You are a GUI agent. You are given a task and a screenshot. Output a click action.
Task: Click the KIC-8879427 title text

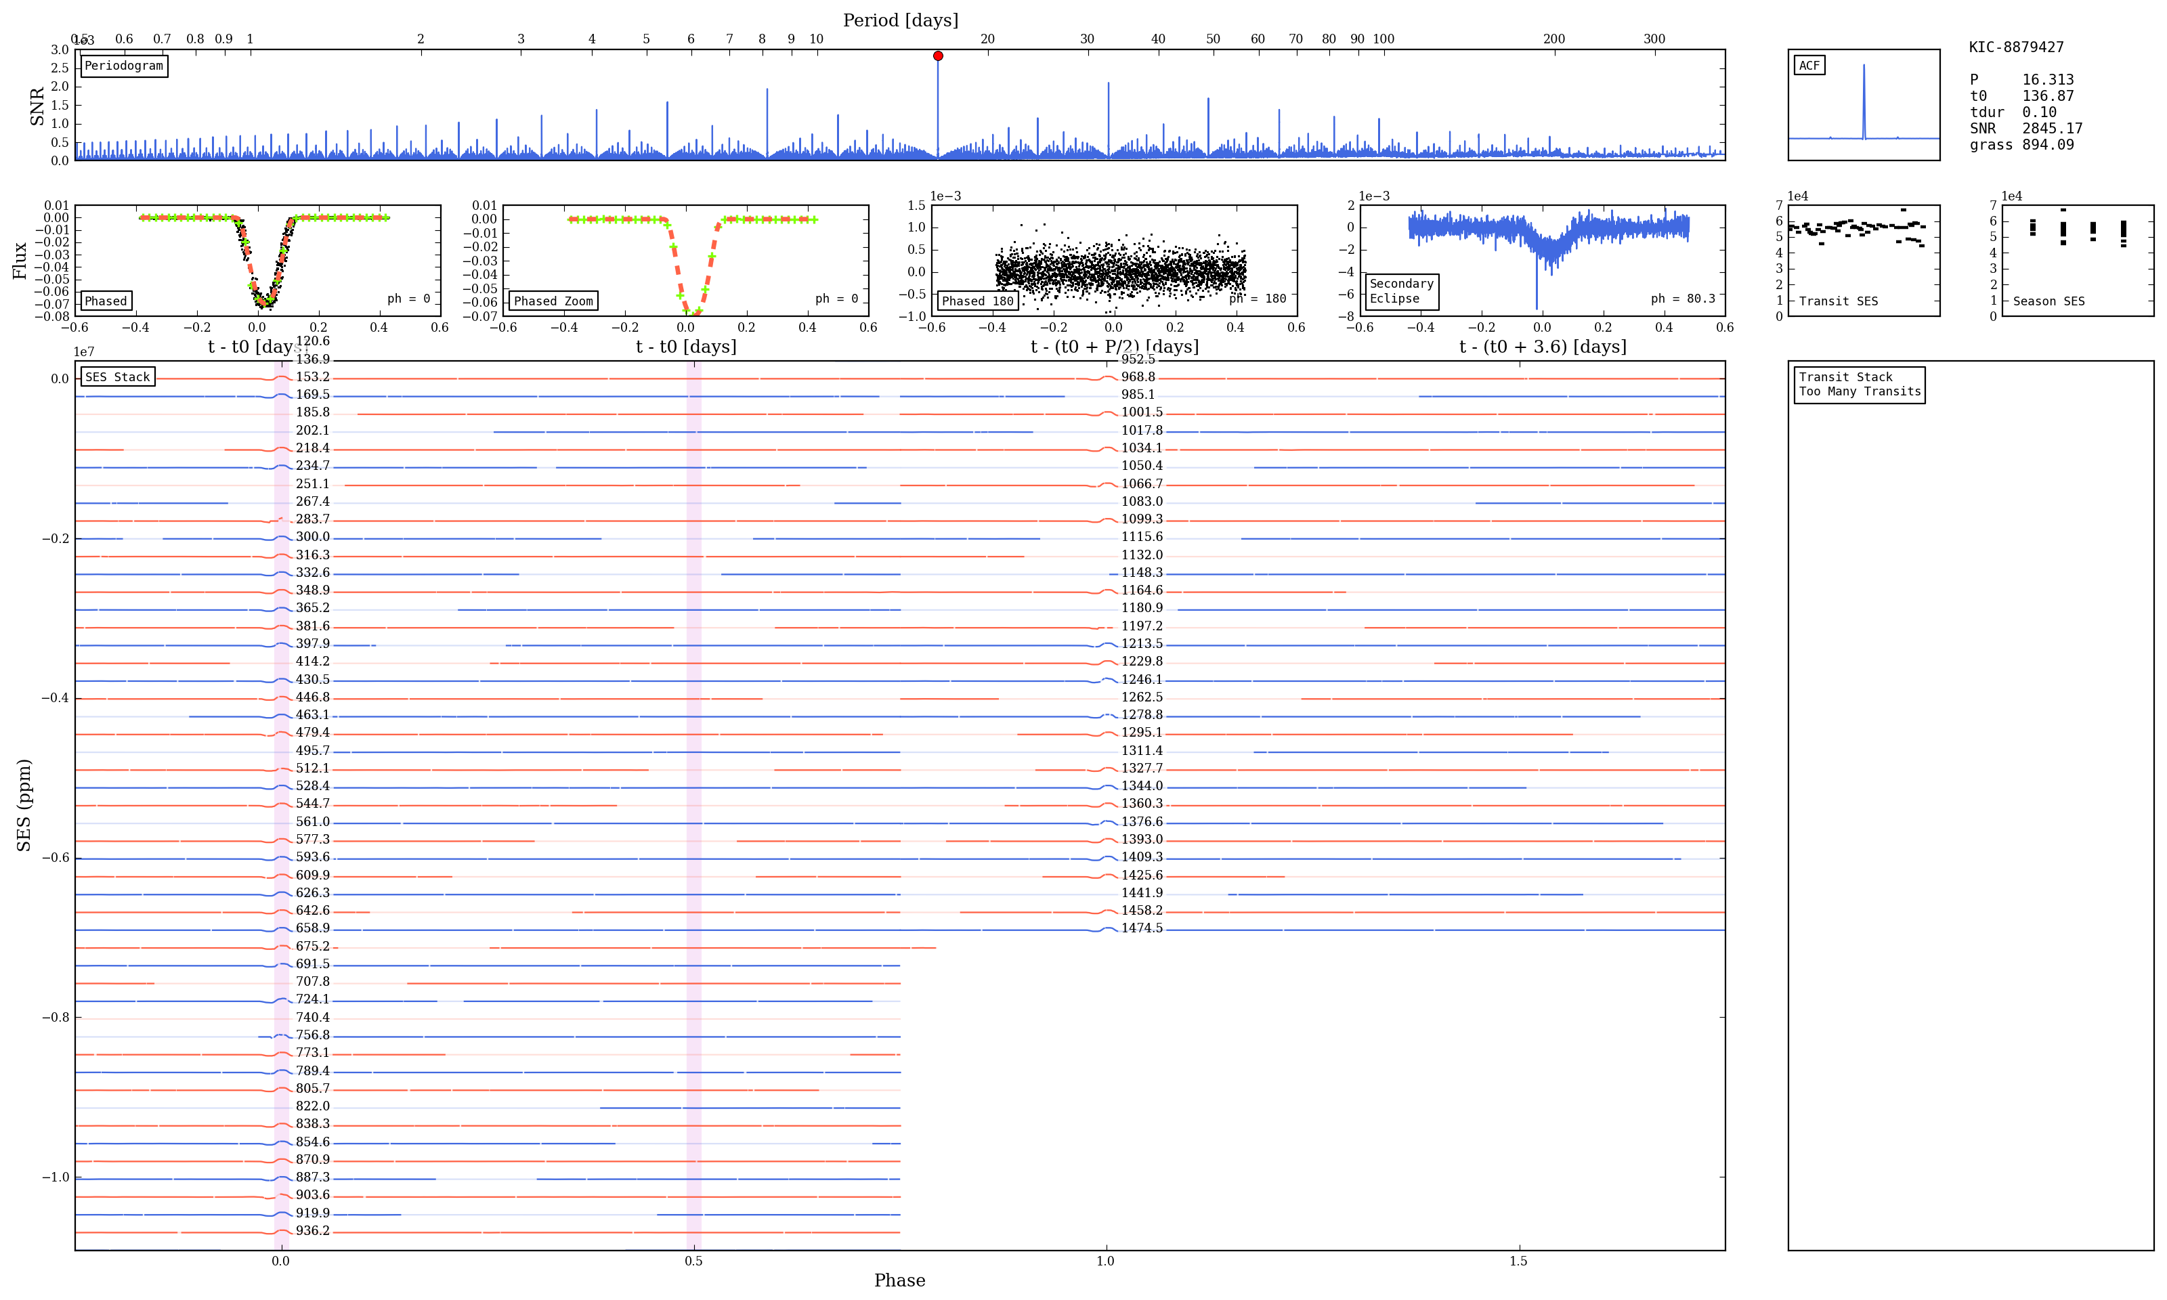click(x=2015, y=47)
